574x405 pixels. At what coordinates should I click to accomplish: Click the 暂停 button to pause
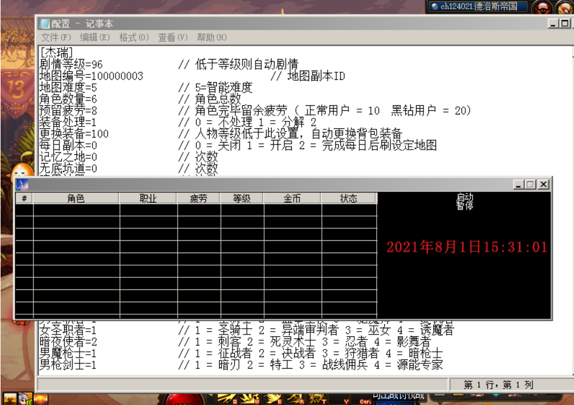point(464,206)
